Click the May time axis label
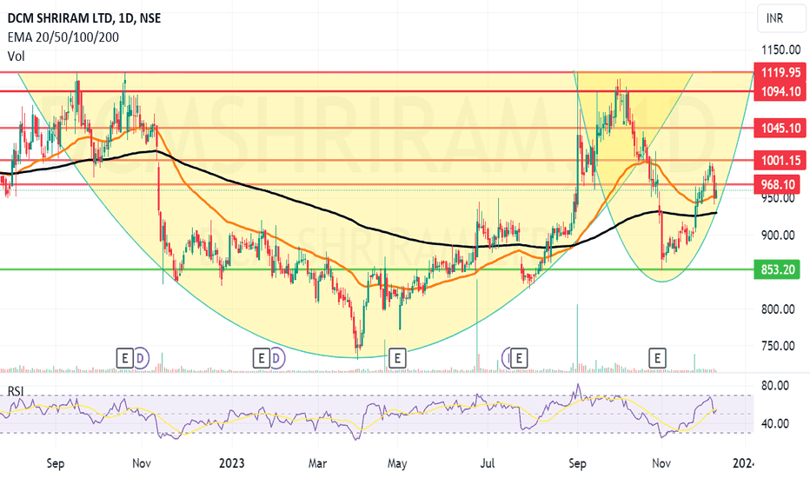The width and height of the screenshot is (810, 478). [397, 463]
